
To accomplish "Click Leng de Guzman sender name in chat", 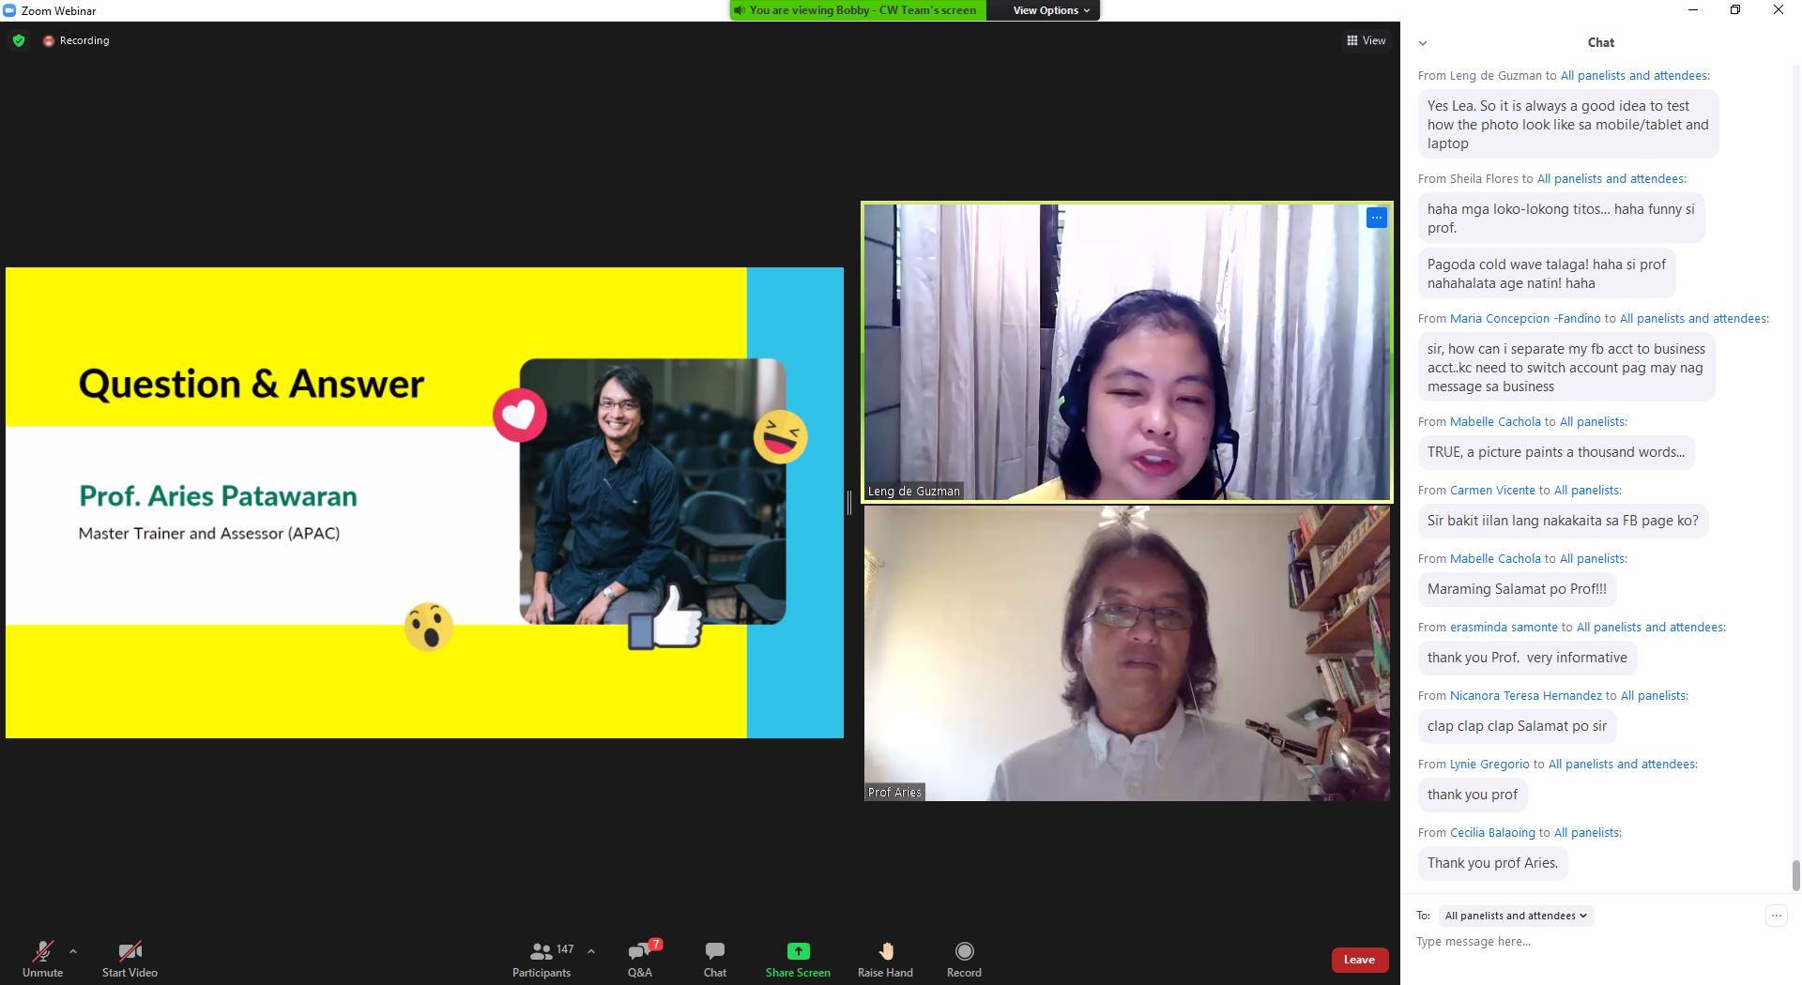I will 1495,76.
